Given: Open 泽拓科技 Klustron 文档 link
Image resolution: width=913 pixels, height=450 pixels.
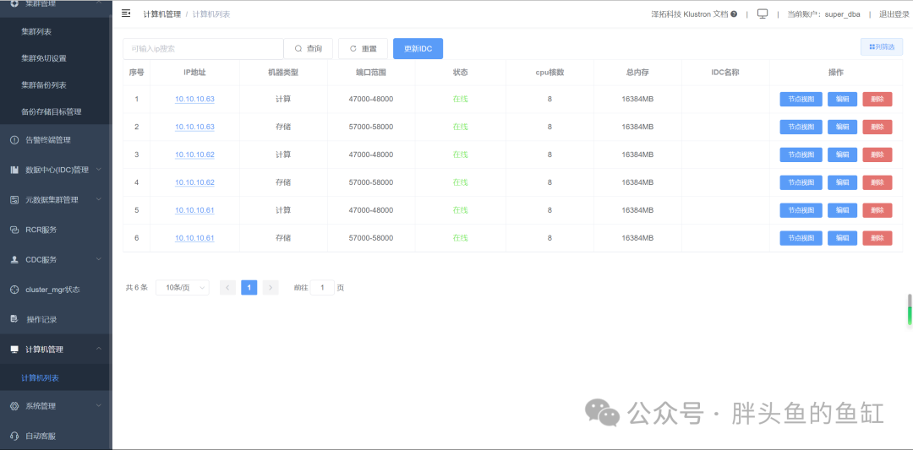Looking at the screenshot, I should tap(690, 14).
